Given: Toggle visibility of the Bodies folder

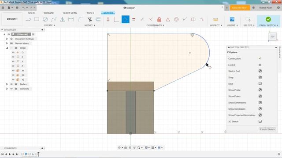Looking at the screenshot, I should (x=11, y=84).
